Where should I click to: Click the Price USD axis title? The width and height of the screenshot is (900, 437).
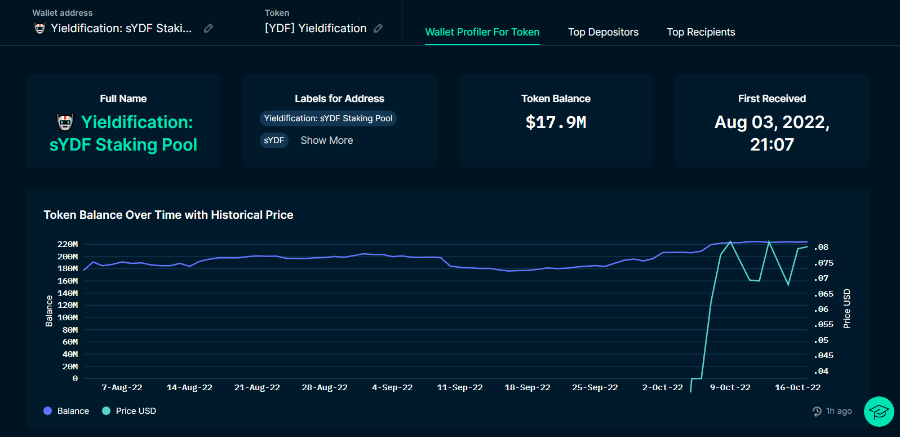pos(846,308)
